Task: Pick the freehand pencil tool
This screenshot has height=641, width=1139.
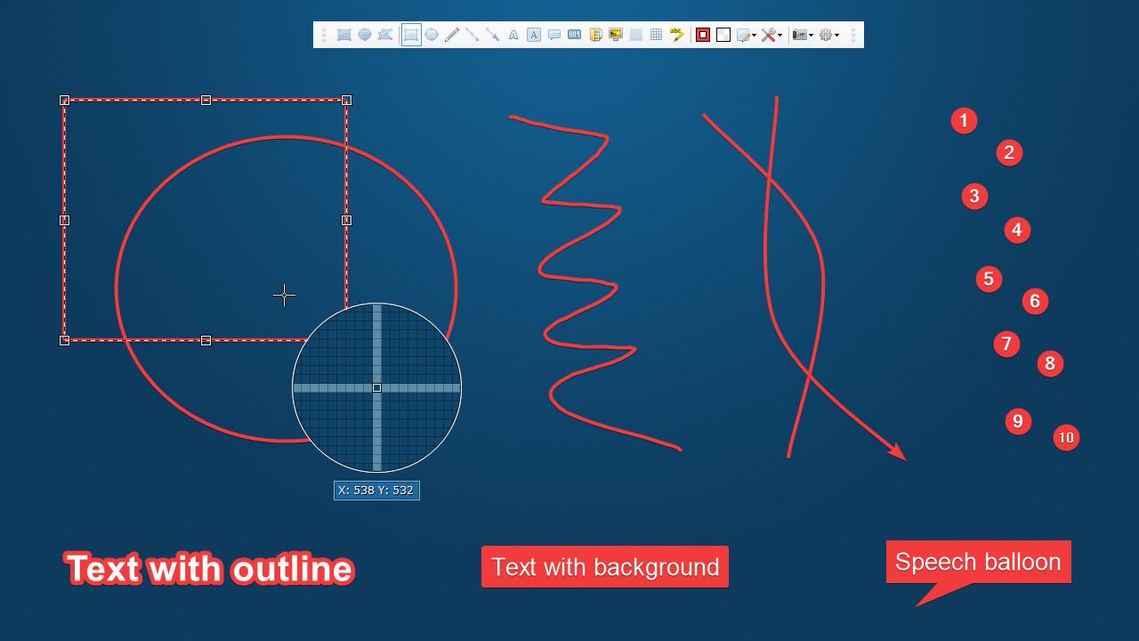Action: (452, 35)
